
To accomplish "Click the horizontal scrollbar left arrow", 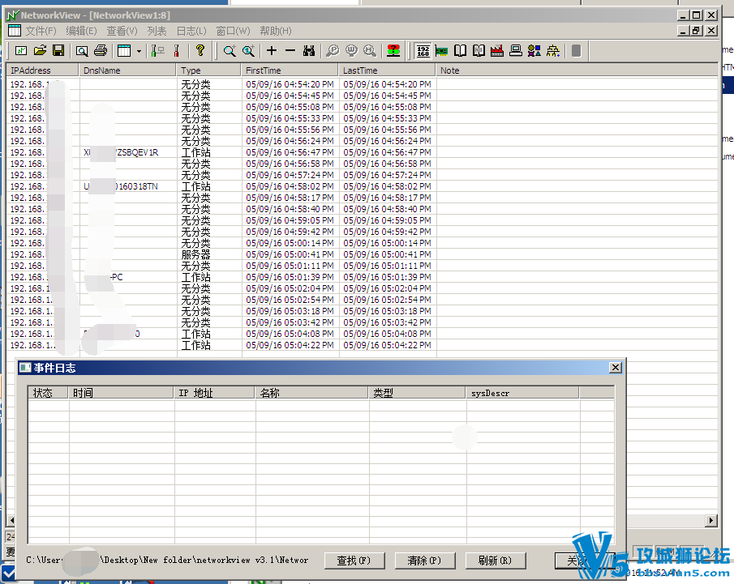I will pyautogui.click(x=11, y=520).
